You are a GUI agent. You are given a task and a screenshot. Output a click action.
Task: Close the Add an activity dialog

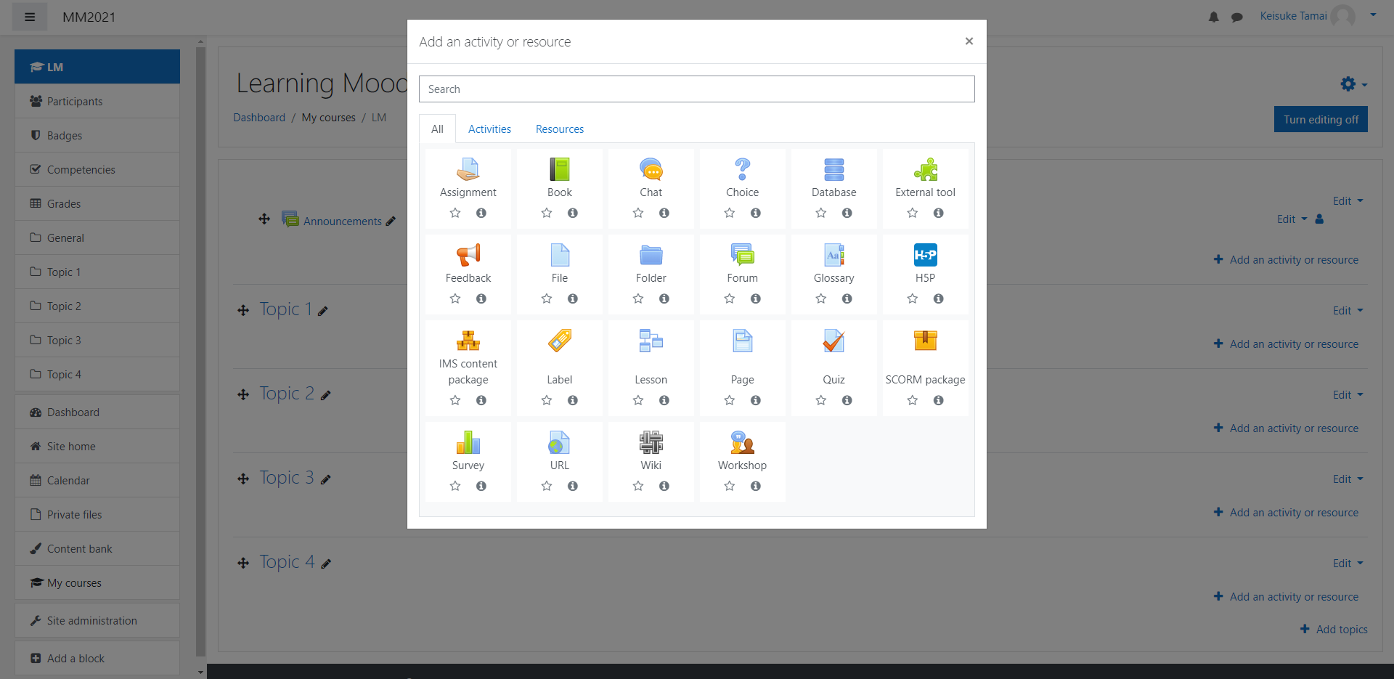(x=969, y=41)
